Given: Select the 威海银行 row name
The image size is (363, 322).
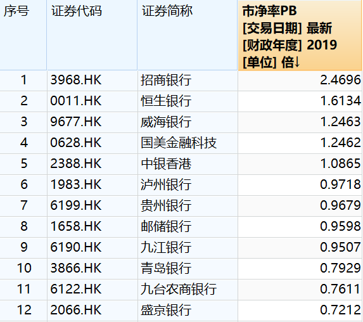Looking at the screenshot, I should [166, 122].
